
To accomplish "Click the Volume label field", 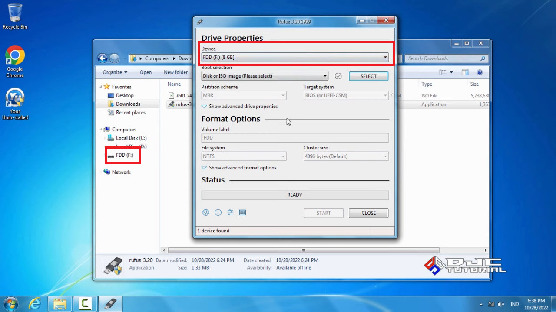I will [x=295, y=138].
